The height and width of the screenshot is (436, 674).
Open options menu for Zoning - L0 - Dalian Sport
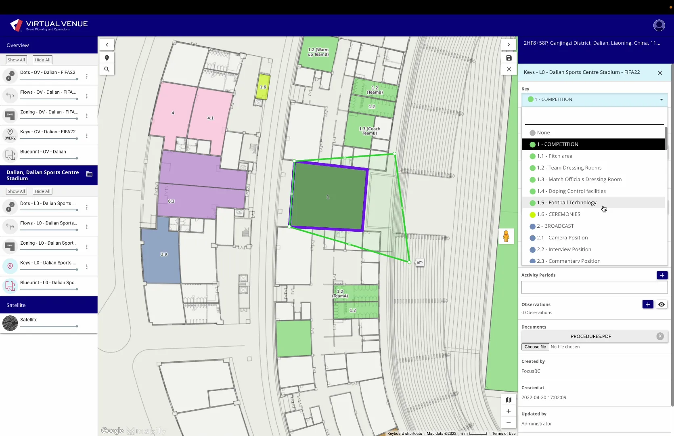coord(87,247)
